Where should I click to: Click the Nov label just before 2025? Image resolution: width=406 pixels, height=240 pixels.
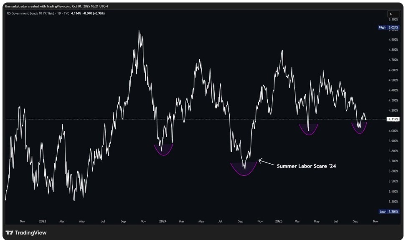pyautogui.click(x=260, y=221)
